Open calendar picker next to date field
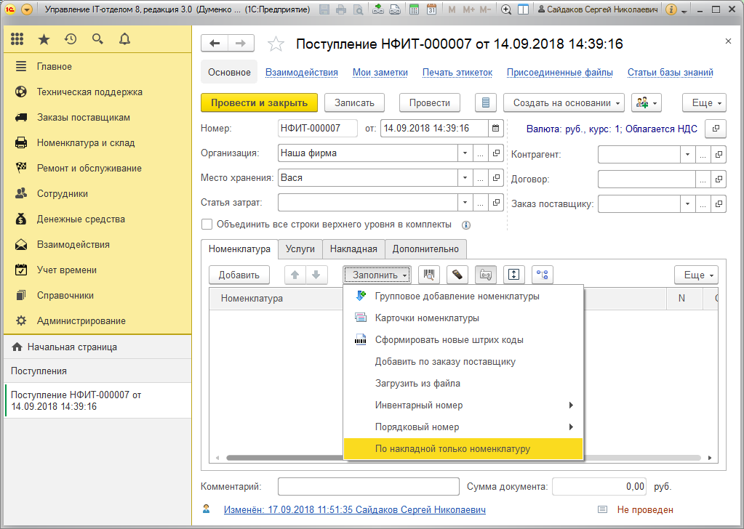The height and width of the screenshot is (529, 744). 495,128
